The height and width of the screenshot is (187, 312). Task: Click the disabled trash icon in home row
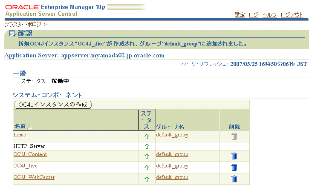click(x=234, y=136)
